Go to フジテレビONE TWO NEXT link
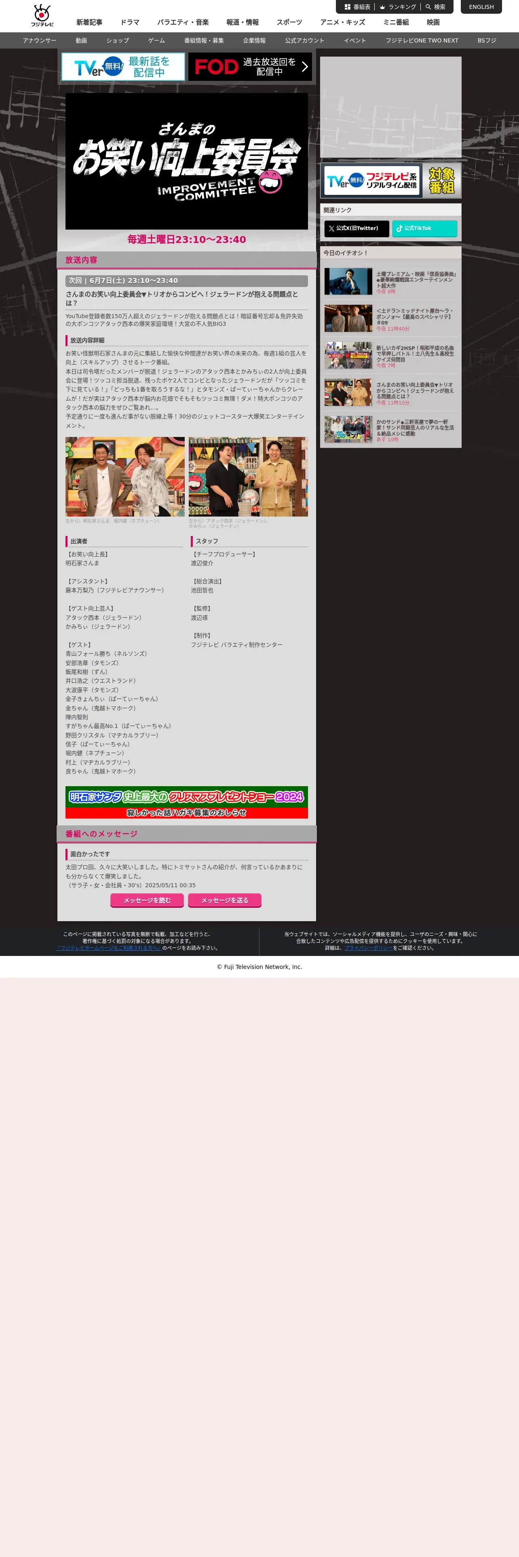 coord(422,40)
